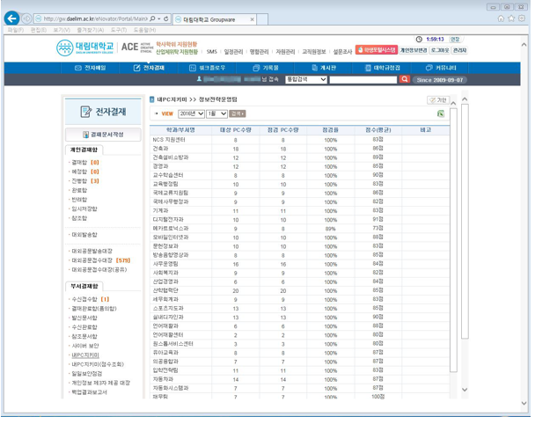The height and width of the screenshot is (424, 535).
Task: Open the 기록물 menu
Action: point(266,68)
